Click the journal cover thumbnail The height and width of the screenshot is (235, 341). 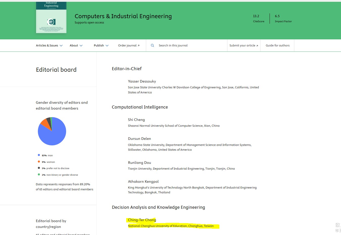(51, 18)
